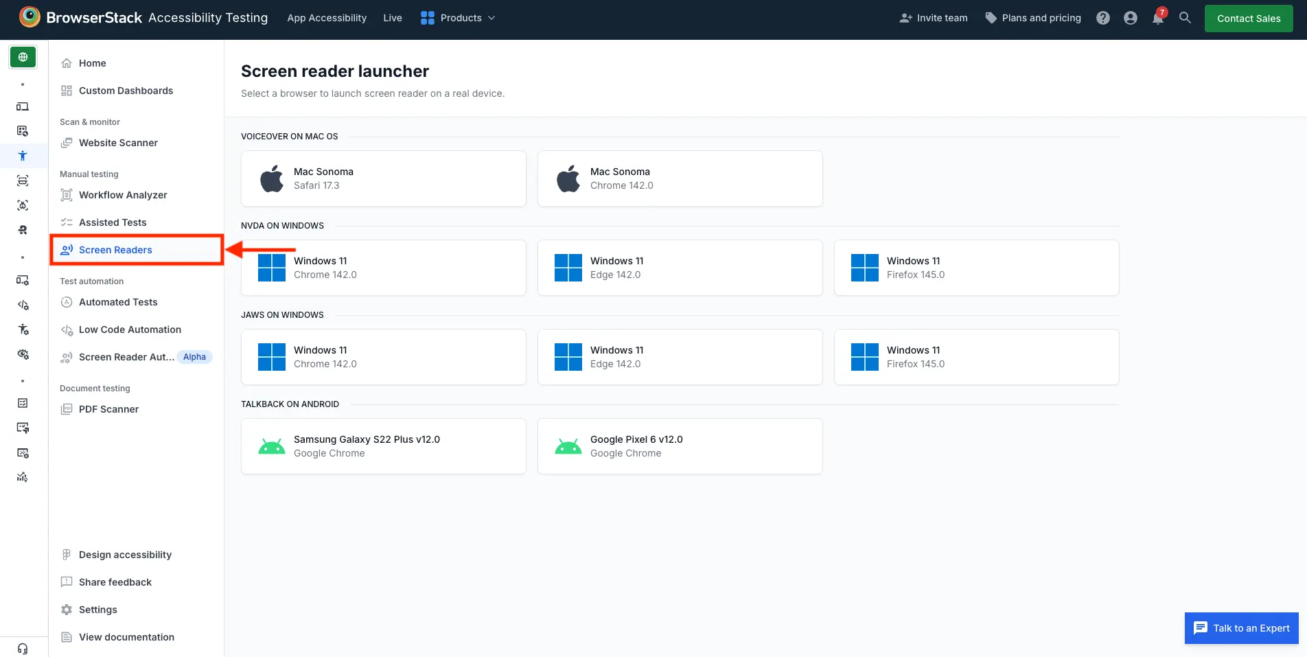This screenshot has height=657, width=1307.
Task: Launch Samsung Galaxy S22 Plus TalkBack session
Action: pos(383,446)
